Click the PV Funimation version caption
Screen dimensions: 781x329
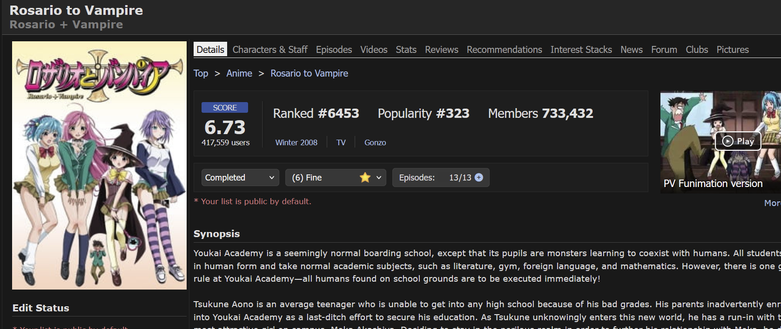point(713,183)
